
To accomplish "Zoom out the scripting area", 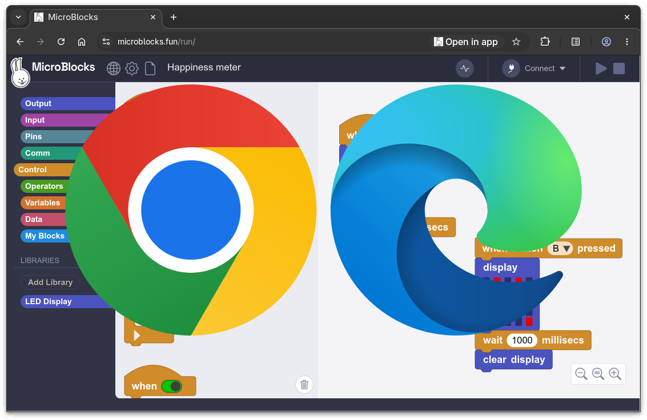I will pos(581,374).
